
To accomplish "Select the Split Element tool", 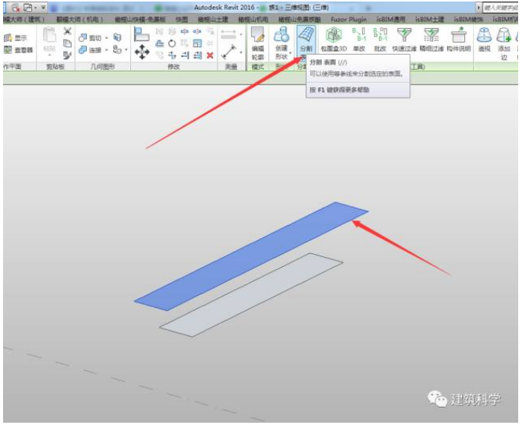I will coord(184,32).
